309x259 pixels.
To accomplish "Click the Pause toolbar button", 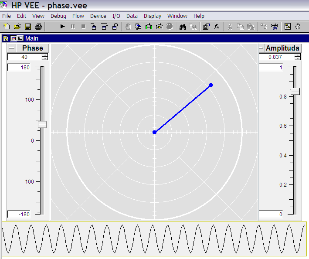I will (73, 27).
